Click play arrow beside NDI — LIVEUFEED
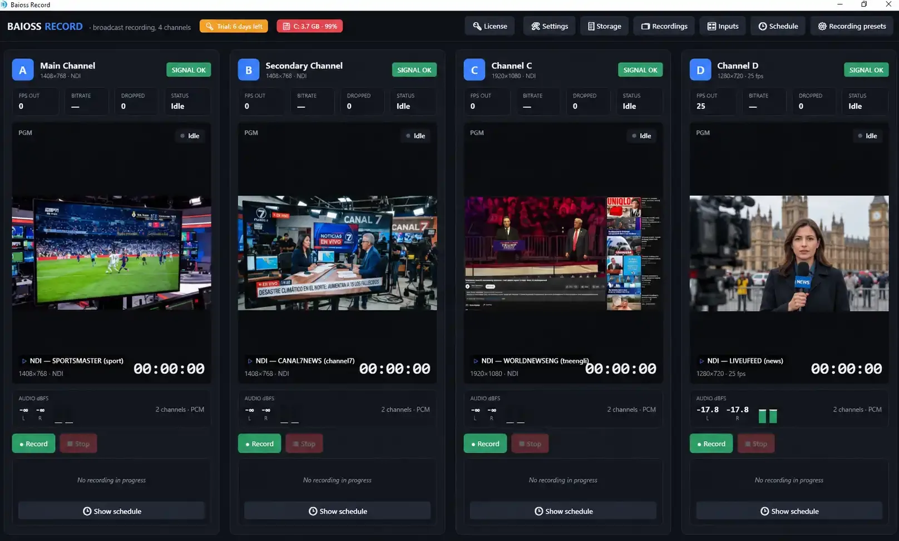Viewport: 899px width, 541px height. [x=702, y=361]
